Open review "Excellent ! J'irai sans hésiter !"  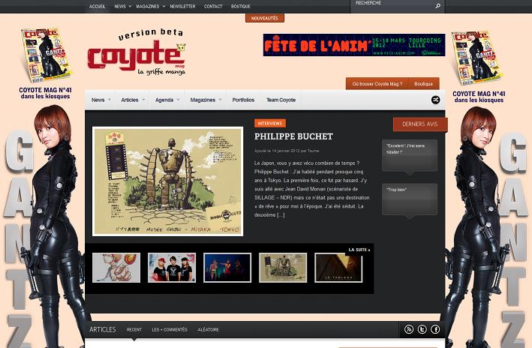pos(410,155)
